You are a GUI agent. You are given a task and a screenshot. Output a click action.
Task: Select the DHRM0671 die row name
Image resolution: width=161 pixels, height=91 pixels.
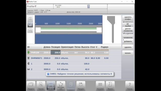(x=36, y=58)
